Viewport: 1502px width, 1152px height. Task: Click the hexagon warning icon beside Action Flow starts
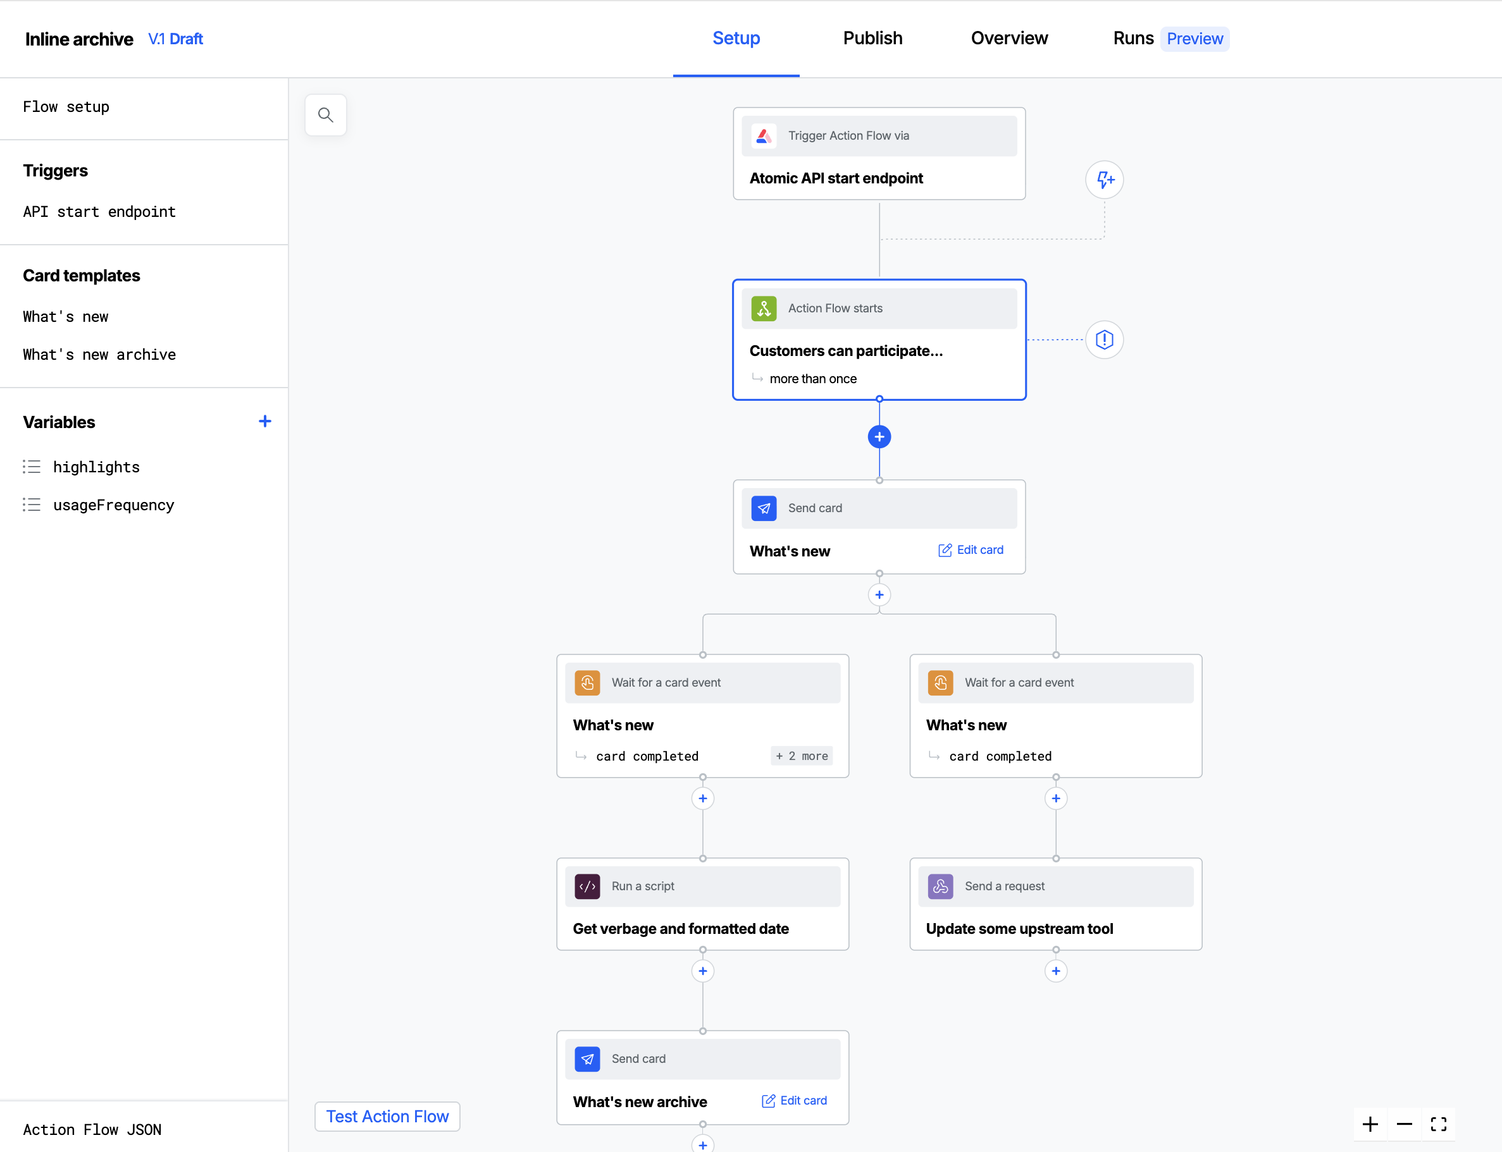click(x=1104, y=340)
